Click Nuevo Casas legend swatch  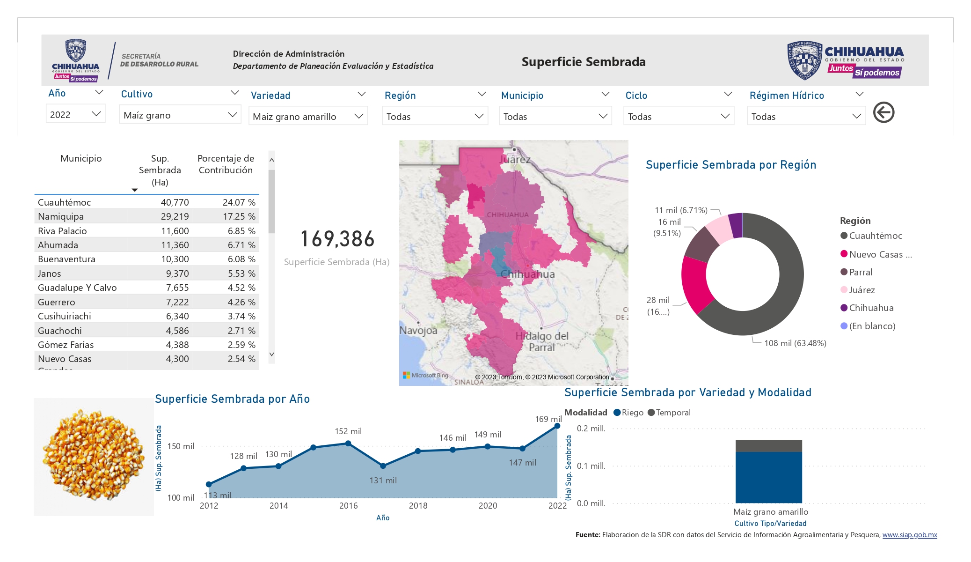(844, 254)
